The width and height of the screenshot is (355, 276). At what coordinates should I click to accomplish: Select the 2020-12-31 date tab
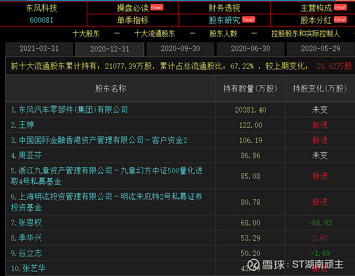pyautogui.click(x=110, y=49)
